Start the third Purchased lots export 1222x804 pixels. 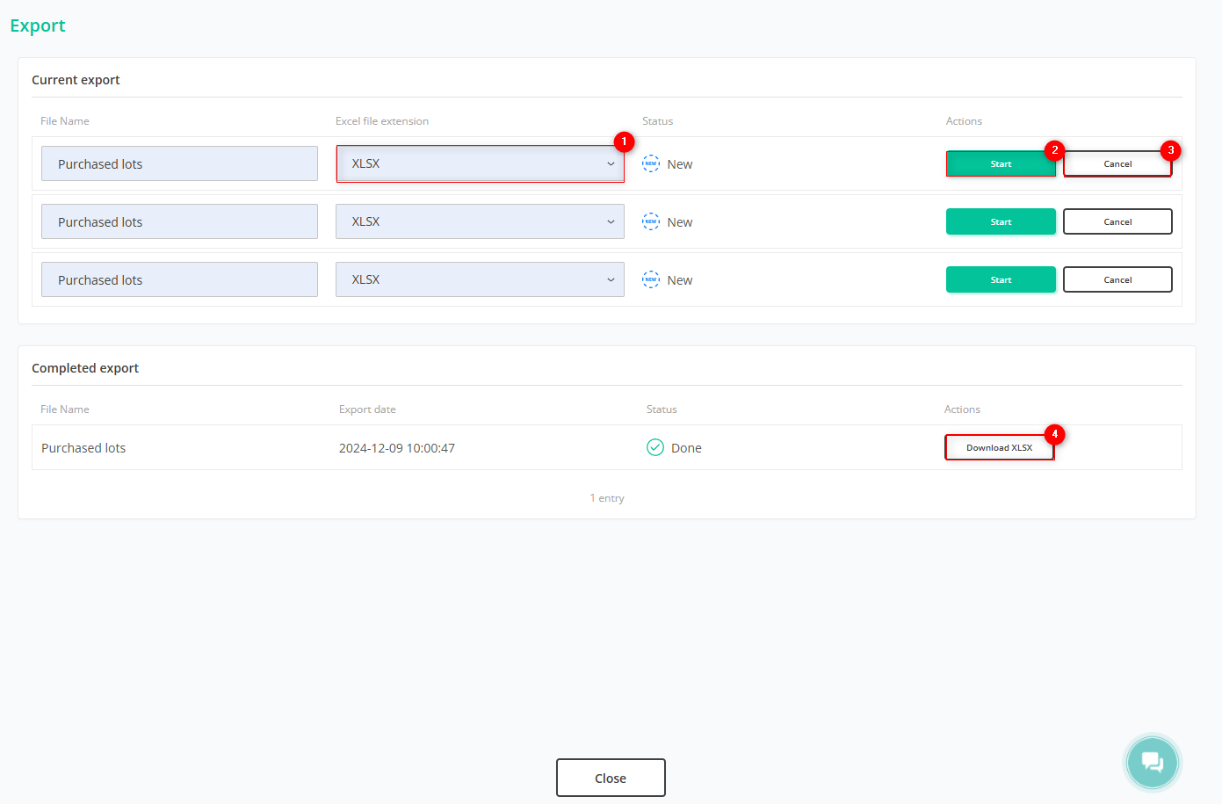tap(1000, 280)
